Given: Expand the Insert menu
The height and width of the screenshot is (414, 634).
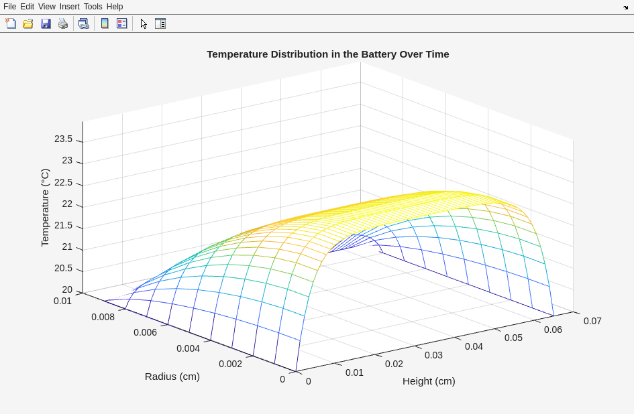Looking at the screenshot, I should tap(69, 7).
